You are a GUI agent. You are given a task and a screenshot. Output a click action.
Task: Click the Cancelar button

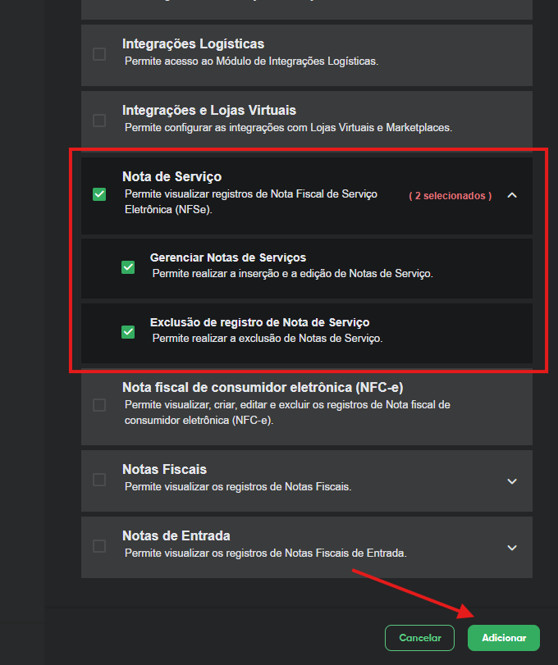click(419, 638)
